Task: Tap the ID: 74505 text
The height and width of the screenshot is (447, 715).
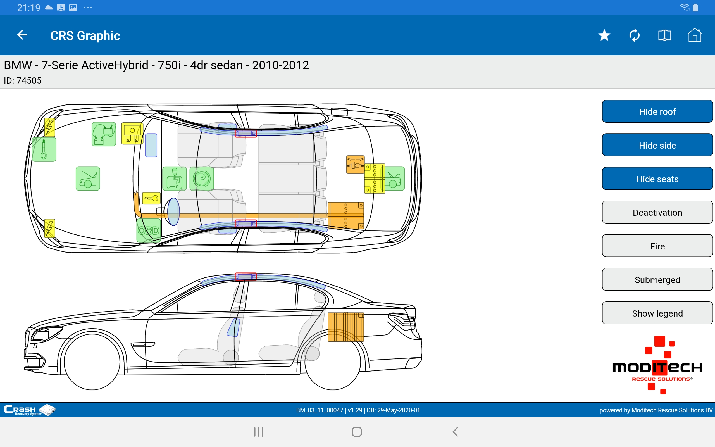Action: click(x=22, y=80)
